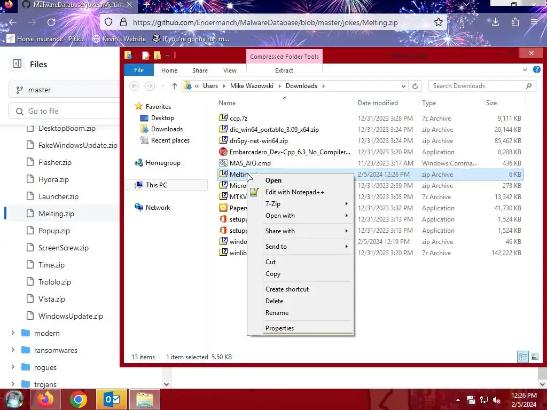Sort by Date modified column header
This screenshot has width=547, height=410.
[378, 103]
